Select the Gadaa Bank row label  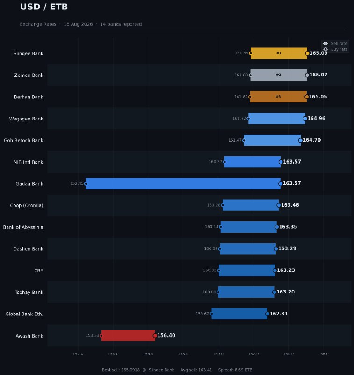pos(29,184)
